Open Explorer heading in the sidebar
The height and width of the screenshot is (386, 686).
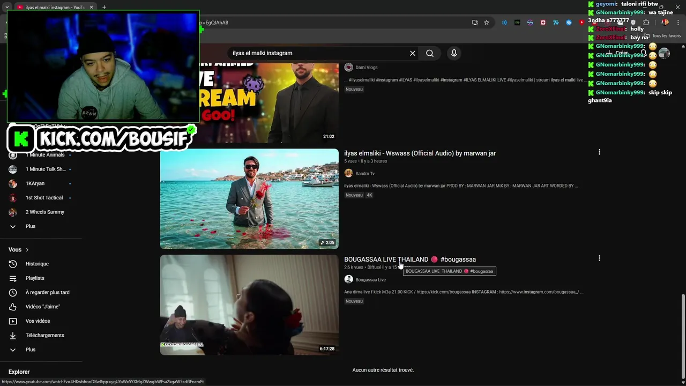click(19, 372)
